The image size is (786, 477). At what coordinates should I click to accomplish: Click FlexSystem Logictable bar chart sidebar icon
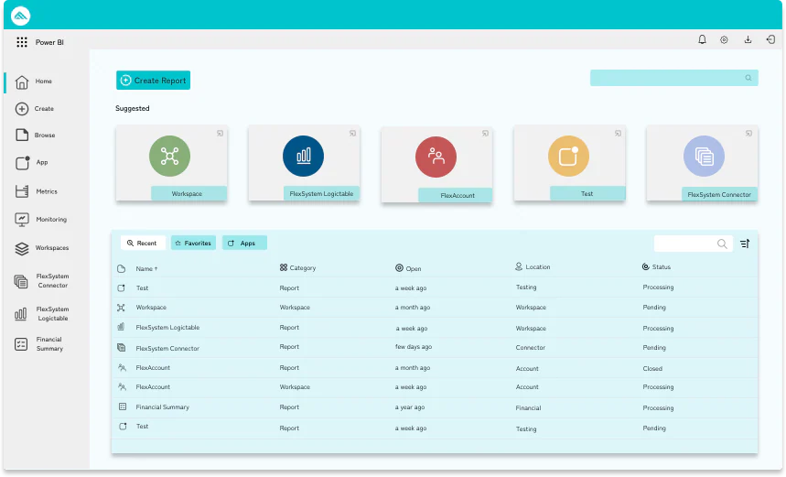click(x=20, y=314)
